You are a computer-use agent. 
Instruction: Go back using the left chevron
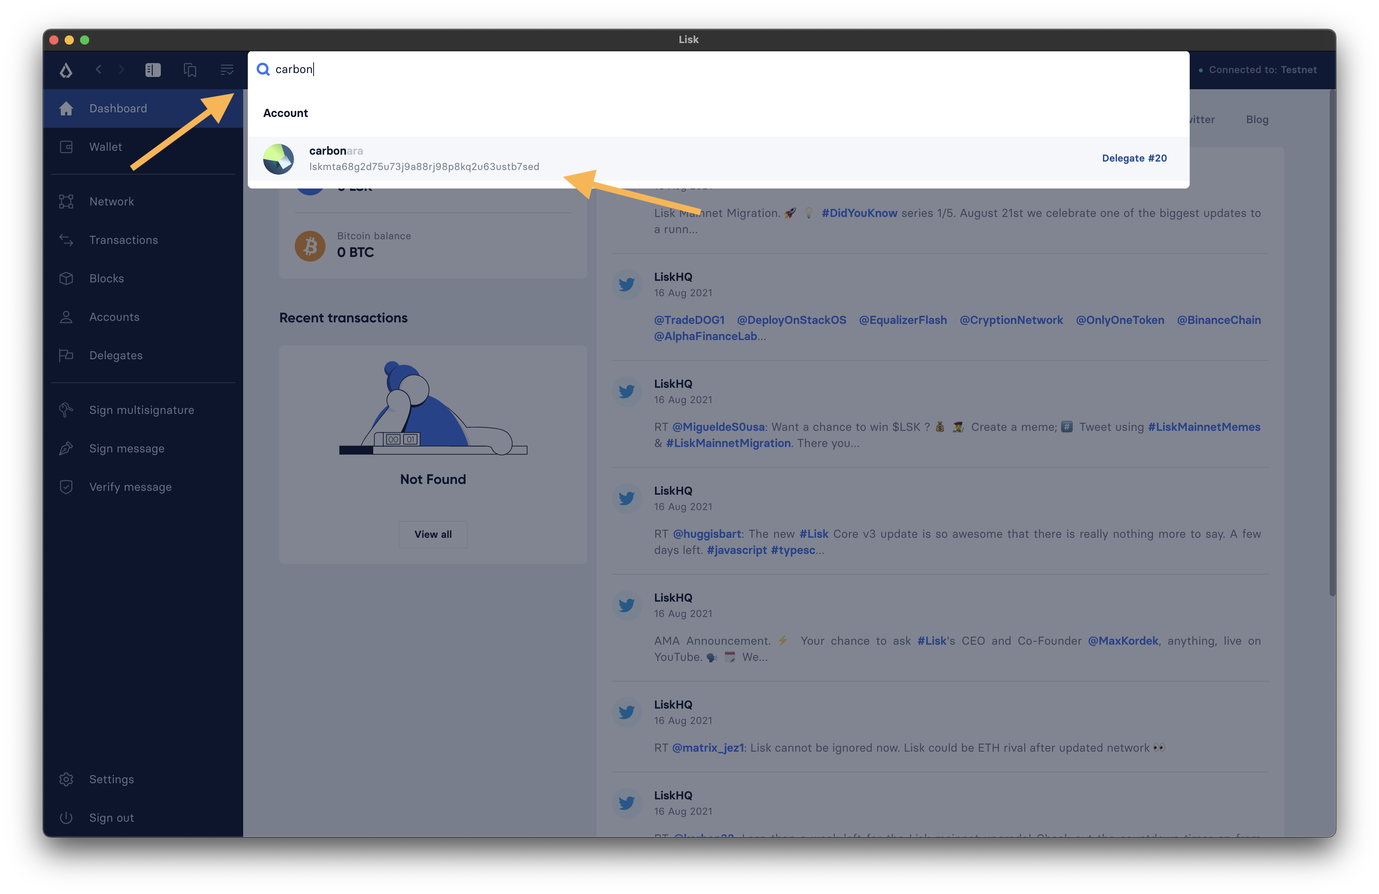[x=98, y=70]
